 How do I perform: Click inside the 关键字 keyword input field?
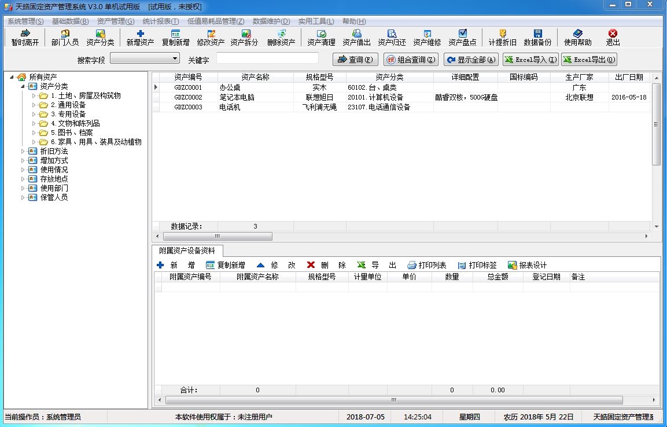[266, 58]
